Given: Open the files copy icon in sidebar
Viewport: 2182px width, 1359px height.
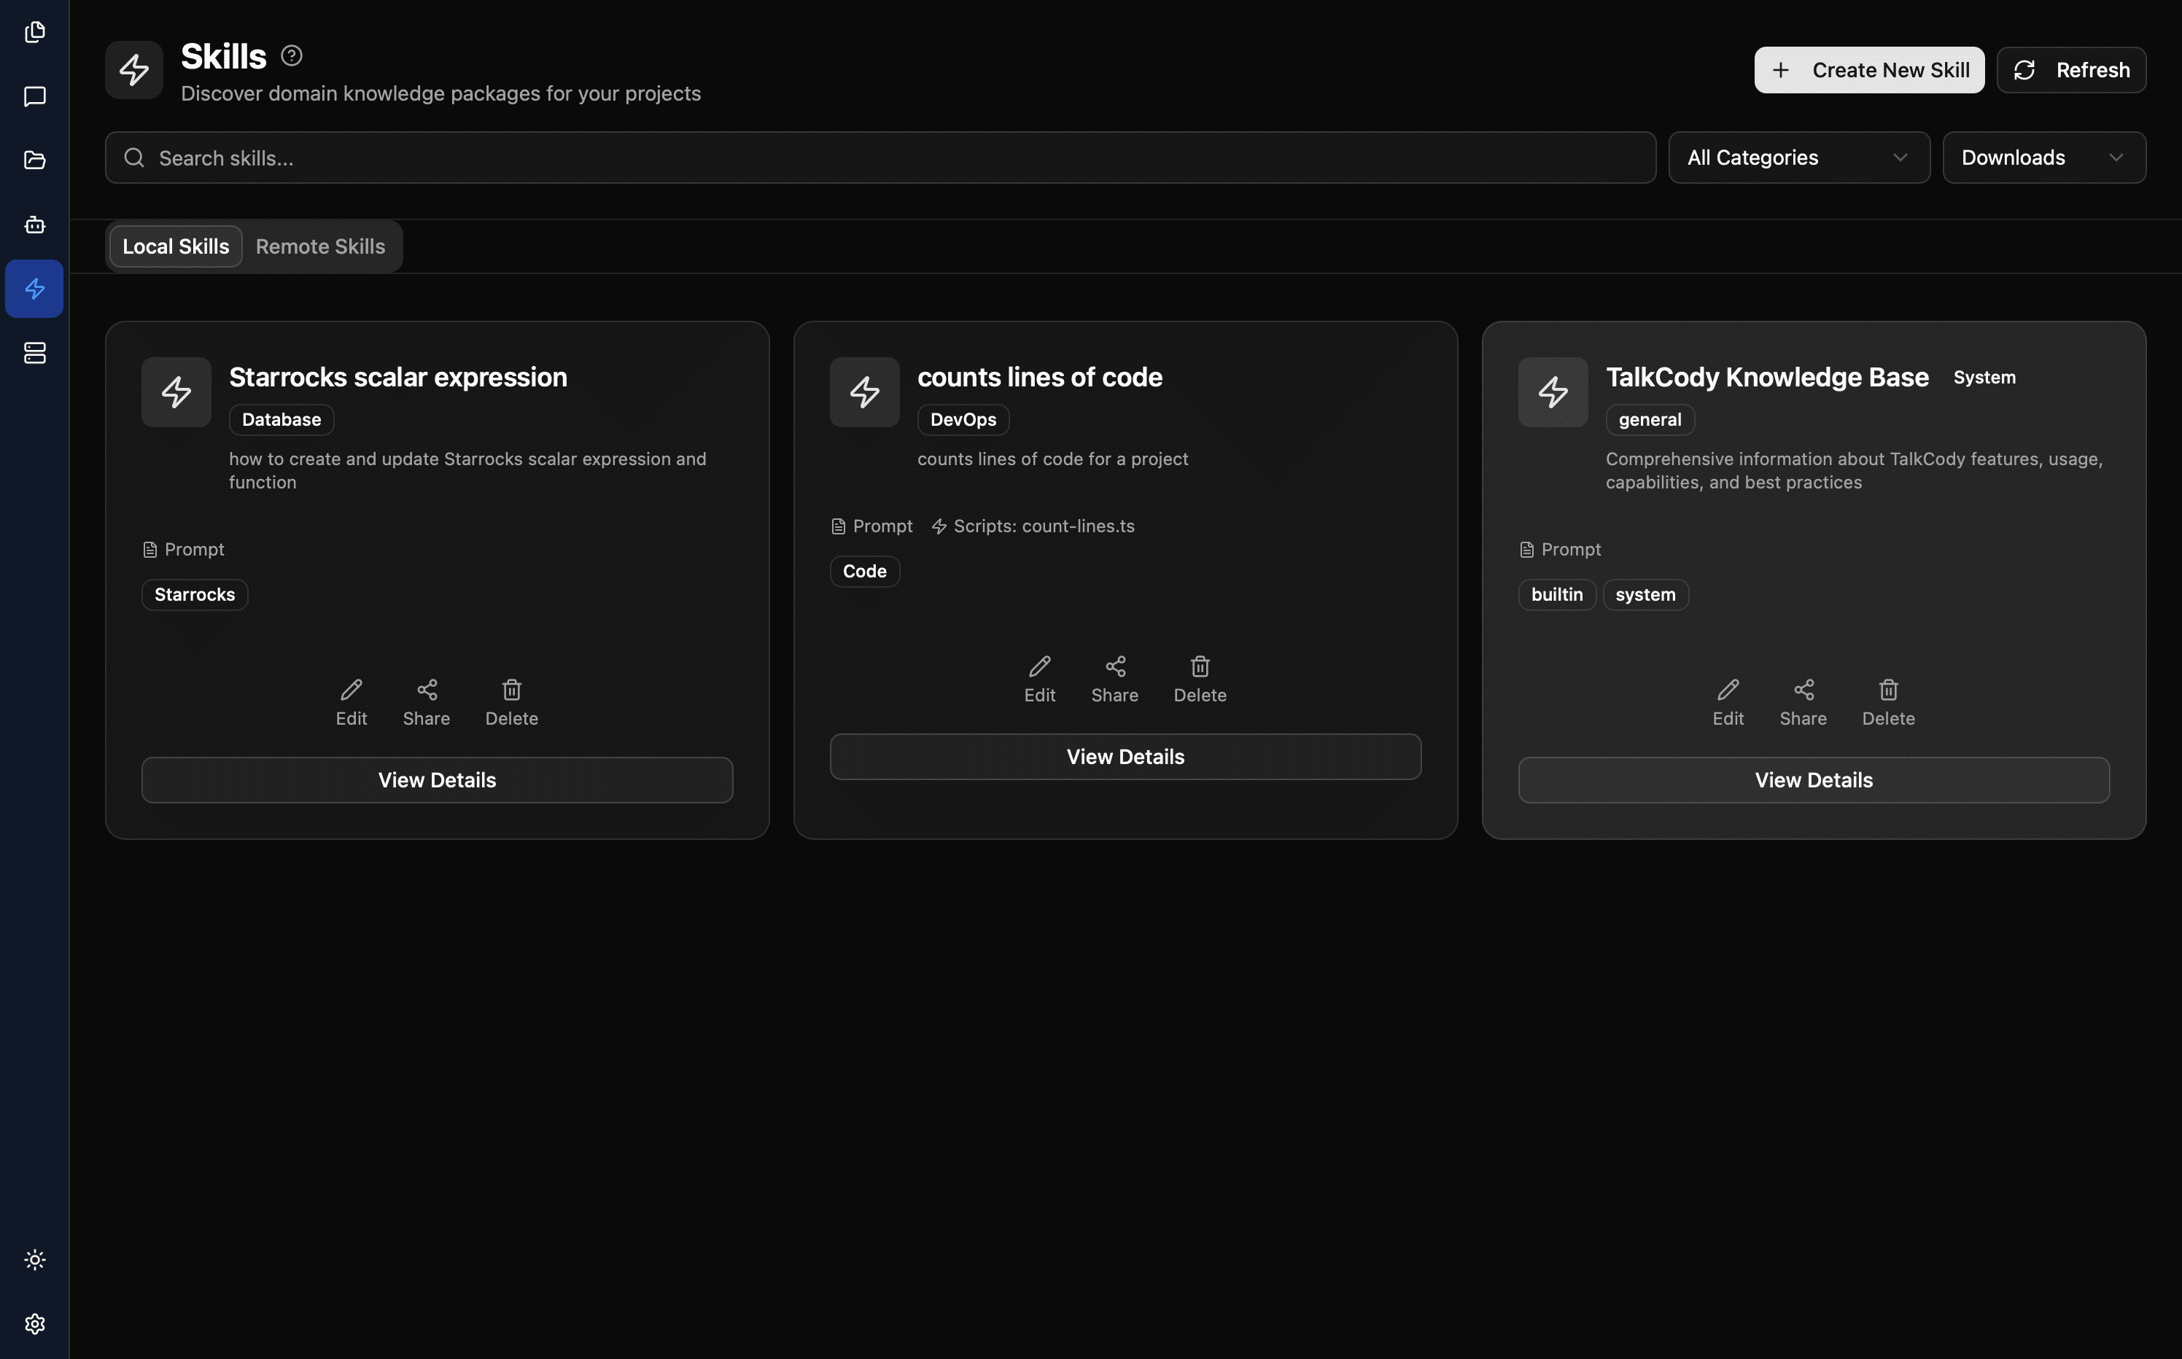Looking at the screenshot, I should 34,32.
